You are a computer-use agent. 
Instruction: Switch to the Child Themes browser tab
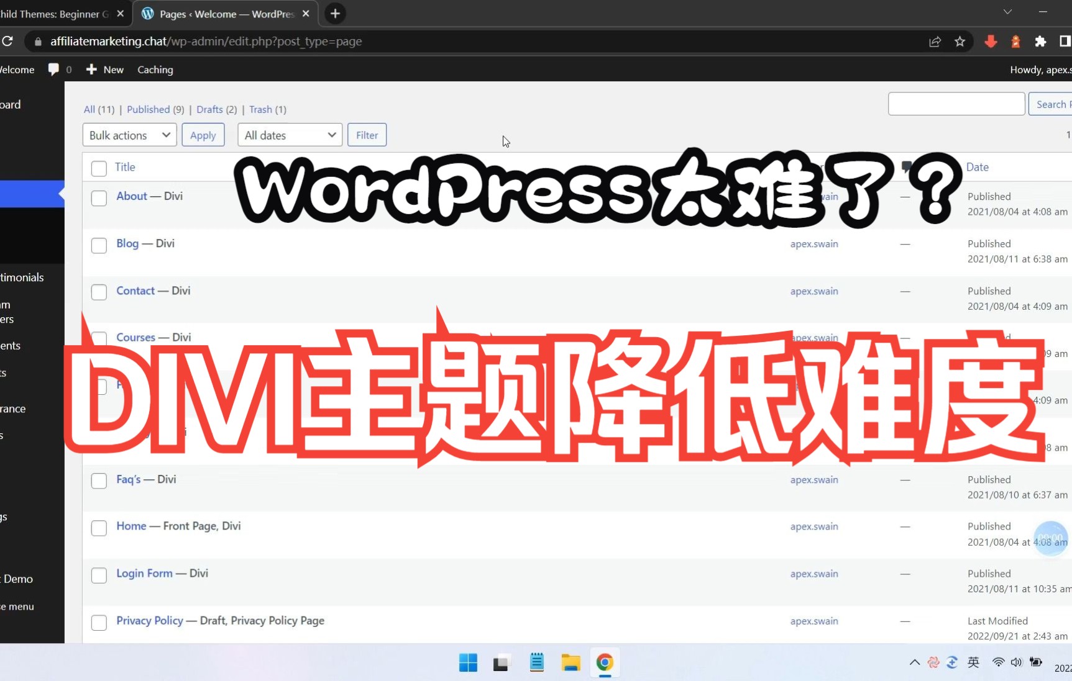[59, 13]
